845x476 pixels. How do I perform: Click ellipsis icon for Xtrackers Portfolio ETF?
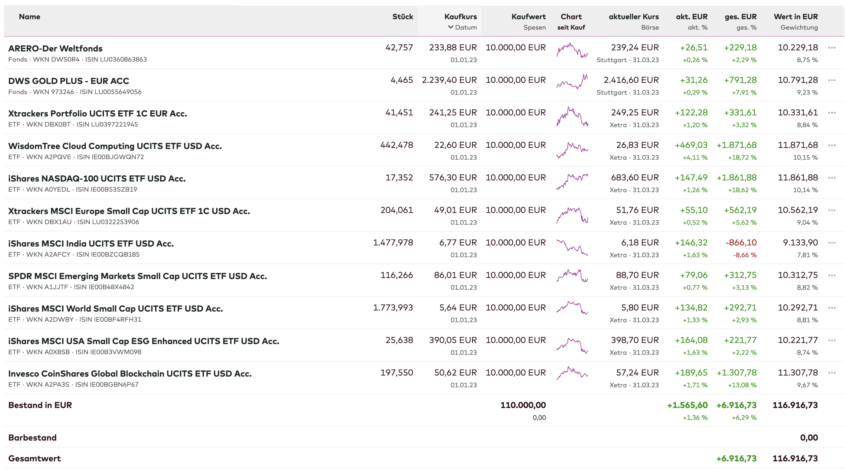point(832,113)
